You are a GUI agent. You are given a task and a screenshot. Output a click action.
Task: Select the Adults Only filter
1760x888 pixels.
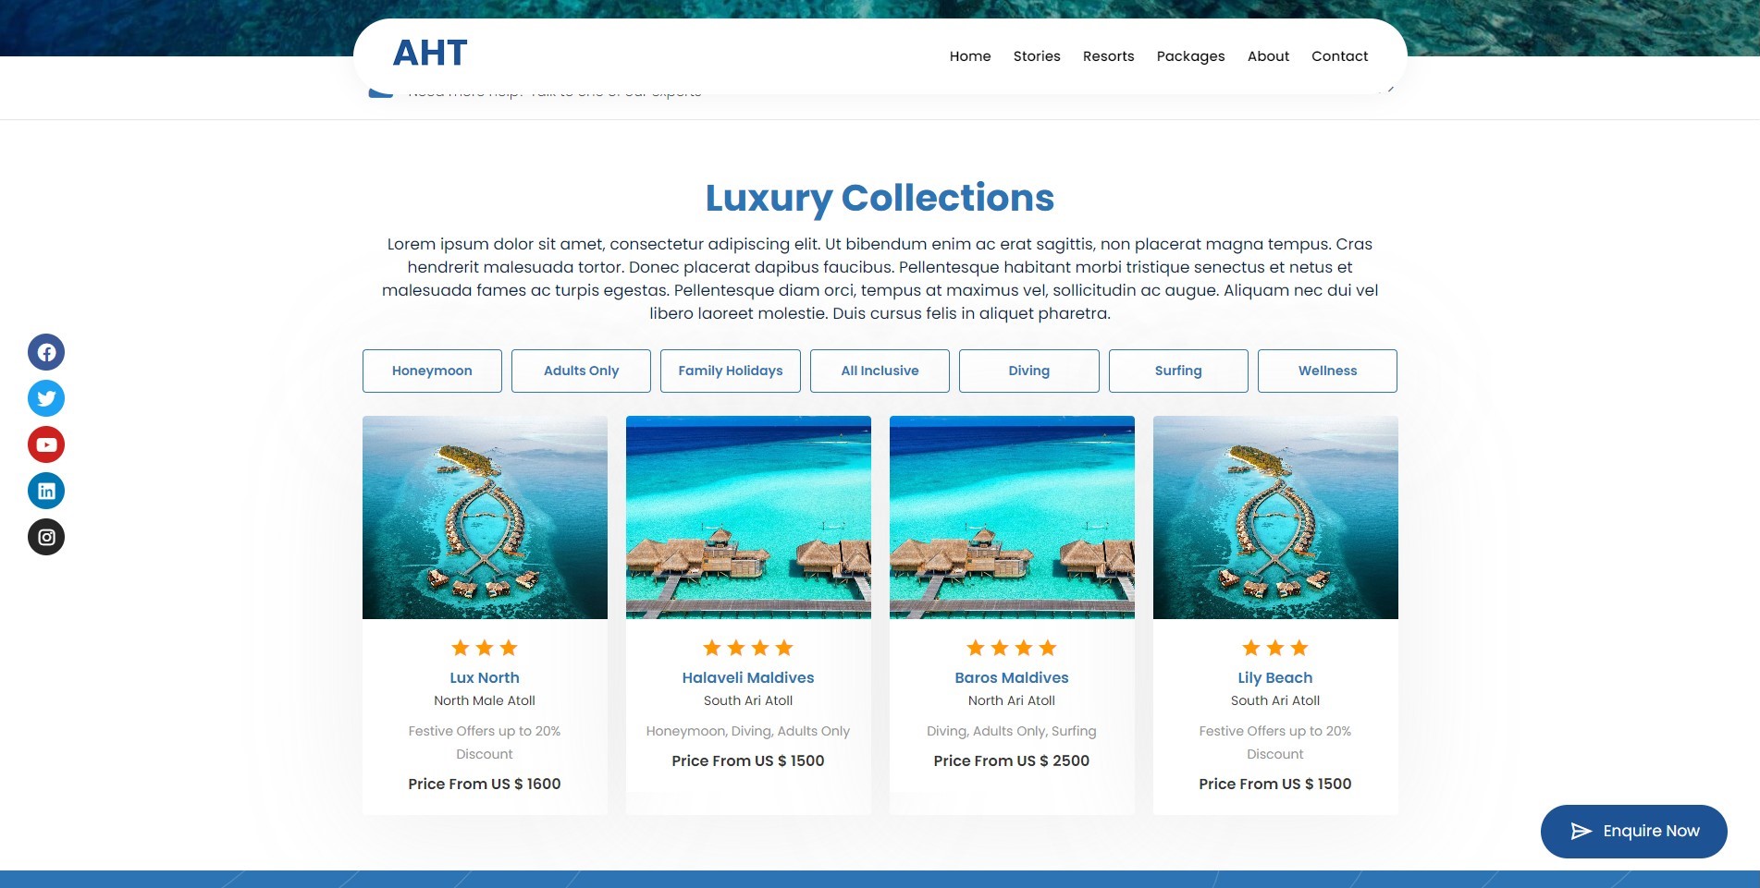pyautogui.click(x=581, y=371)
